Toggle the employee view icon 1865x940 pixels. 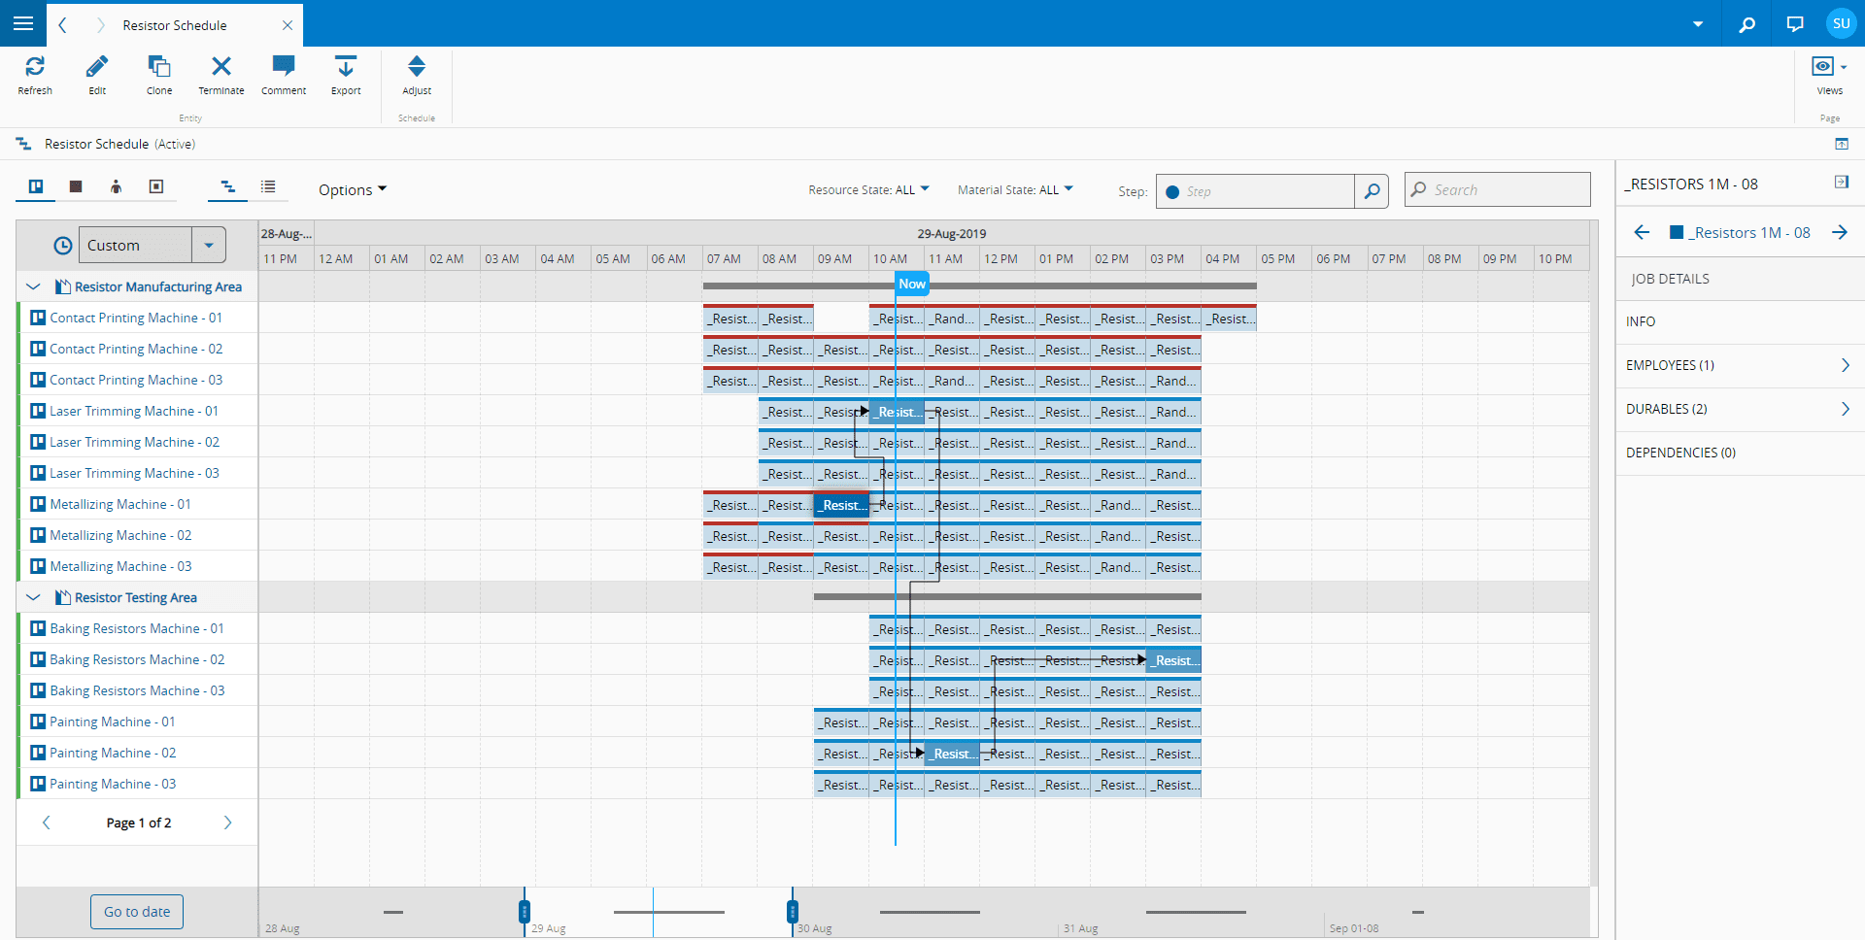click(x=116, y=186)
